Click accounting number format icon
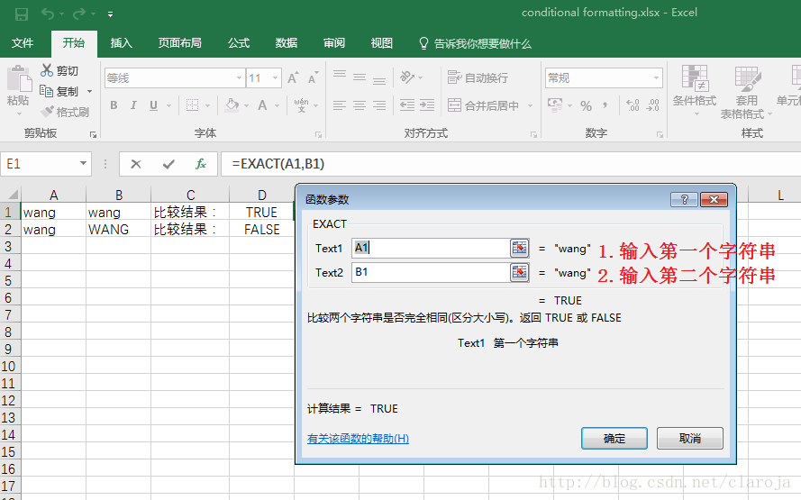The image size is (801, 500). click(555, 105)
